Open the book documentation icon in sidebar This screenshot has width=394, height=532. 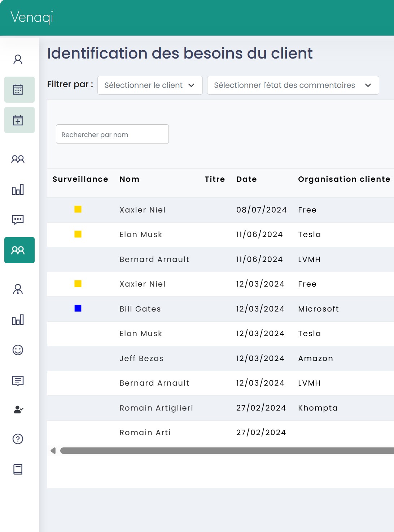[18, 469]
